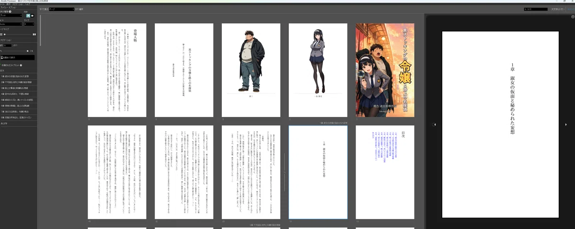The height and width of the screenshot is (229, 575).
Task: Click the large page preview on the right
Action: pyautogui.click(x=500, y=125)
